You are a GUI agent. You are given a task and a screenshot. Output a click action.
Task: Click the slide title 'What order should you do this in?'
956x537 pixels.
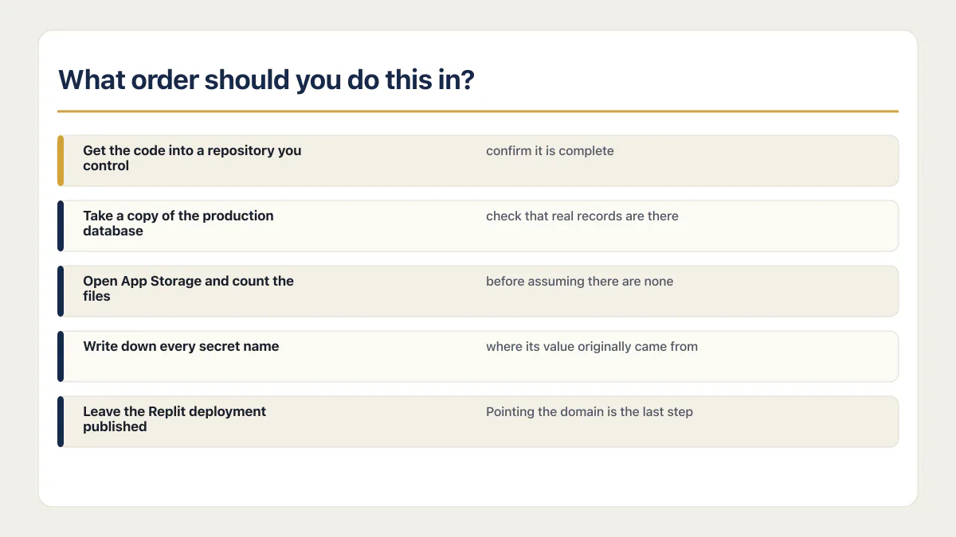coord(266,80)
